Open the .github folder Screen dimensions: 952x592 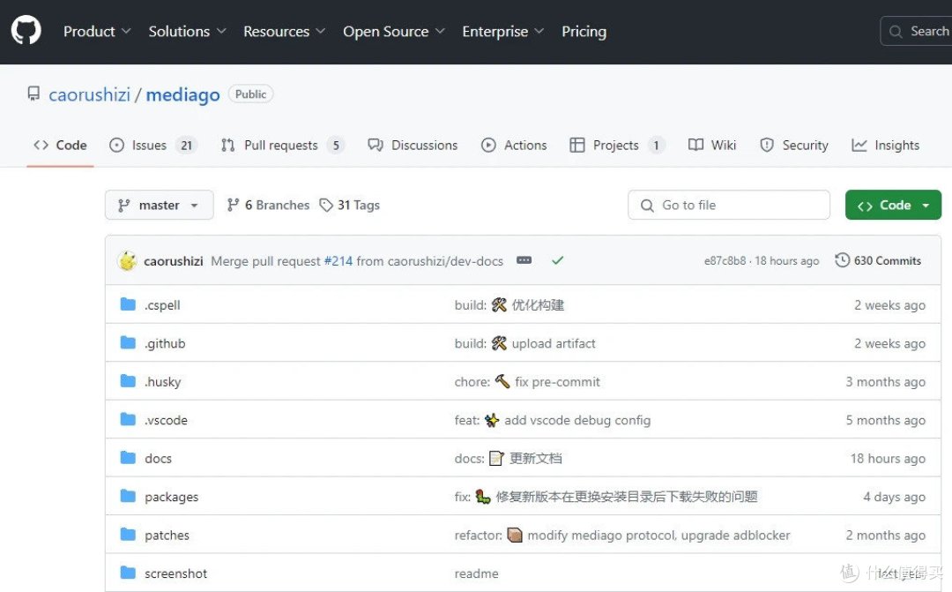165,343
